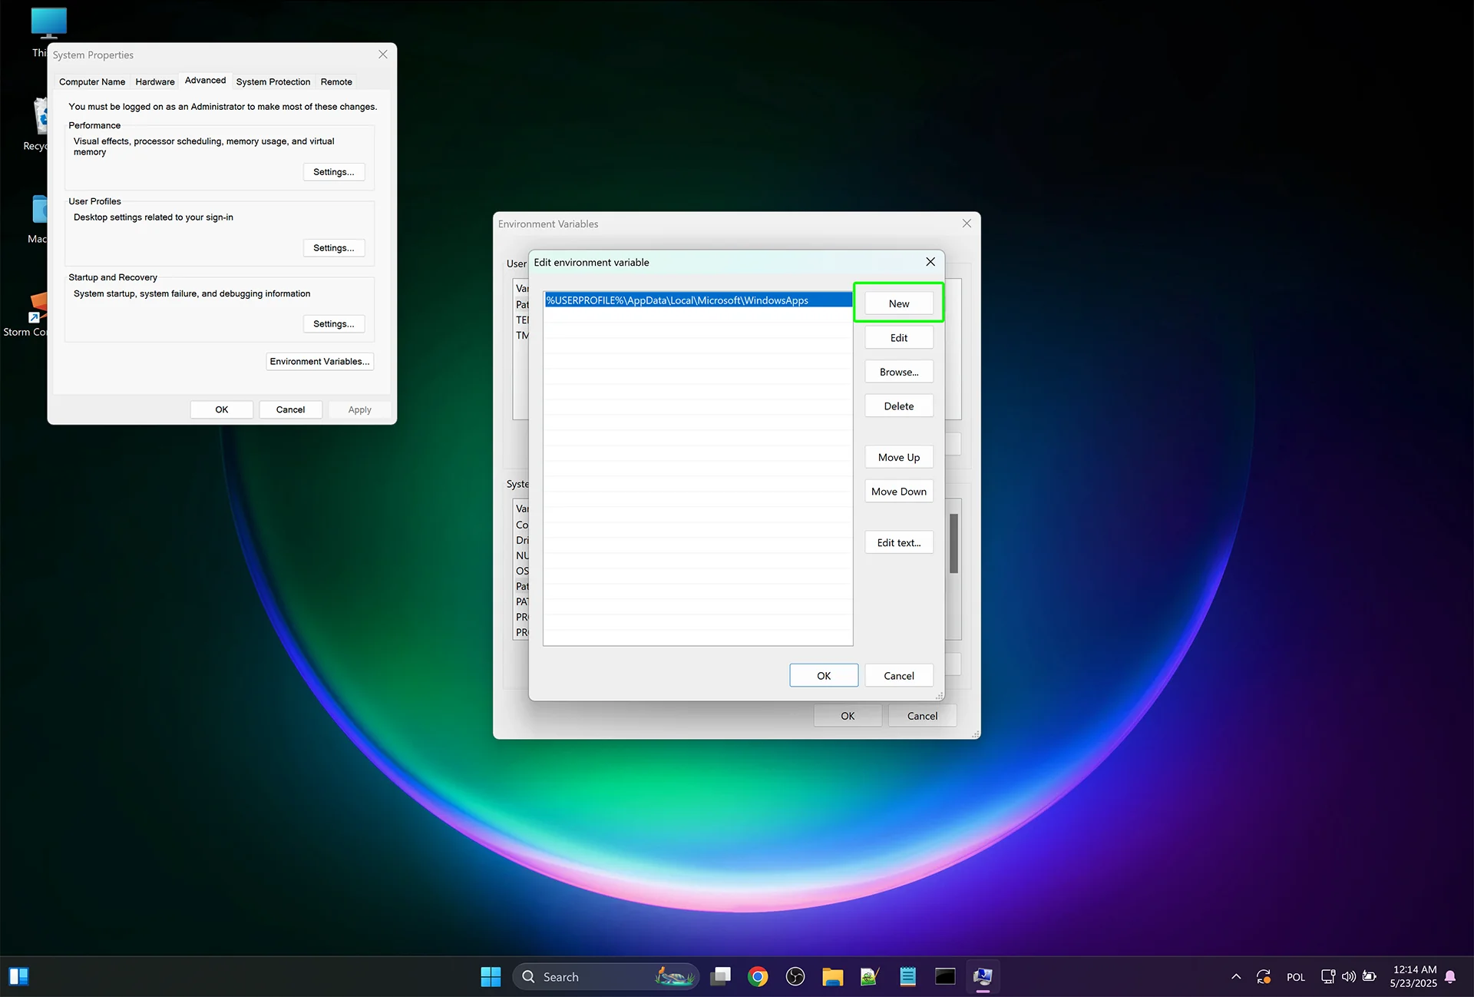
Task: Select the WindowsApps path entry
Action: click(677, 300)
